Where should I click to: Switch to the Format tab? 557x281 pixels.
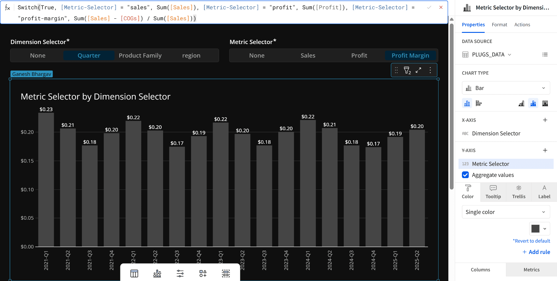tap(499, 25)
